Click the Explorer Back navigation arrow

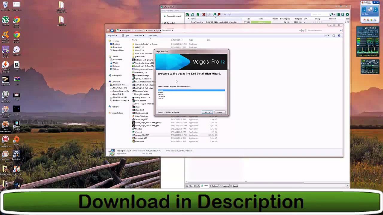108,30
